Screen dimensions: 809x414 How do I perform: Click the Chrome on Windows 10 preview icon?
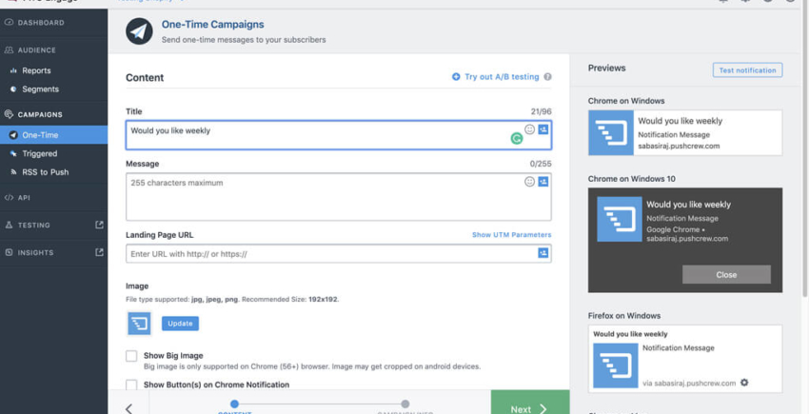click(x=620, y=219)
